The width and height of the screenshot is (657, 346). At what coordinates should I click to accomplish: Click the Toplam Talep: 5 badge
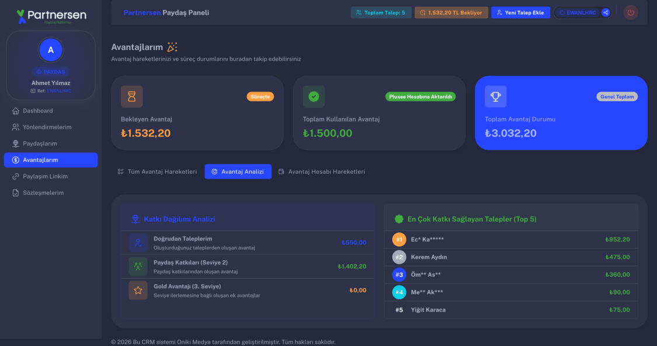click(381, 13)
